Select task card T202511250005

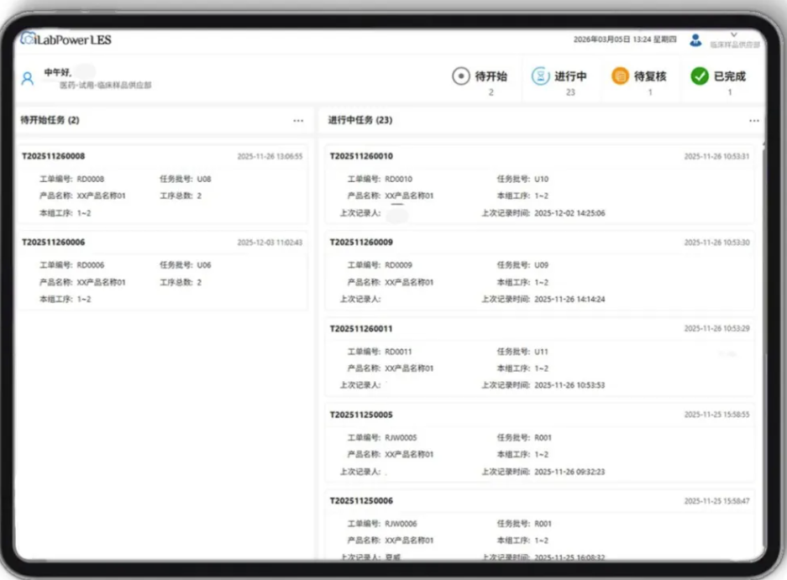tap(539, 443)
